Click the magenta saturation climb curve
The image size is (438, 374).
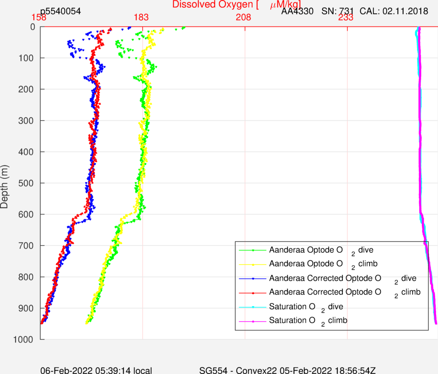point(420,139)
